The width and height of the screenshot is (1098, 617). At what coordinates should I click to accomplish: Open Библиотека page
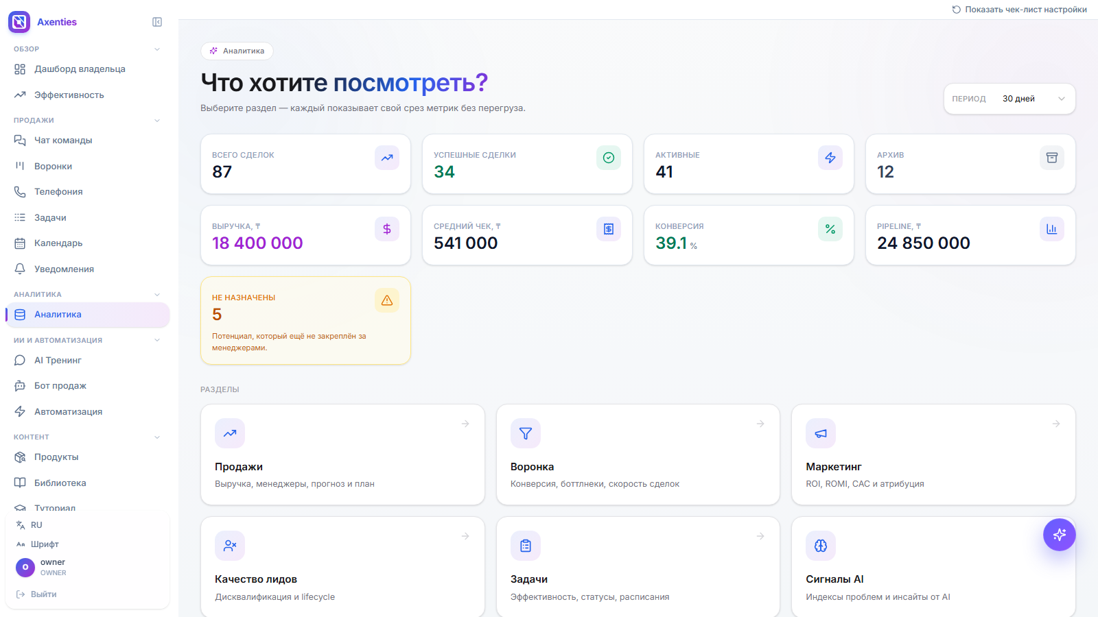(87, 483)
